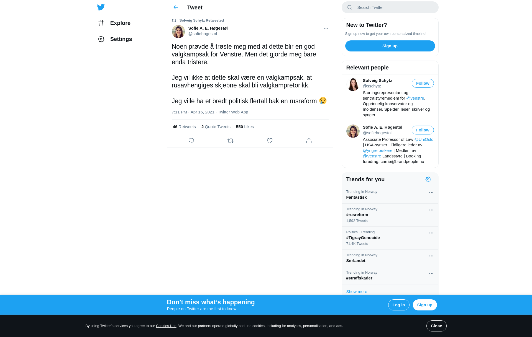Reply to the tweet via speech bubble icon
The height and width of the screenshot is (337, 532).
[x=191, y=141]
